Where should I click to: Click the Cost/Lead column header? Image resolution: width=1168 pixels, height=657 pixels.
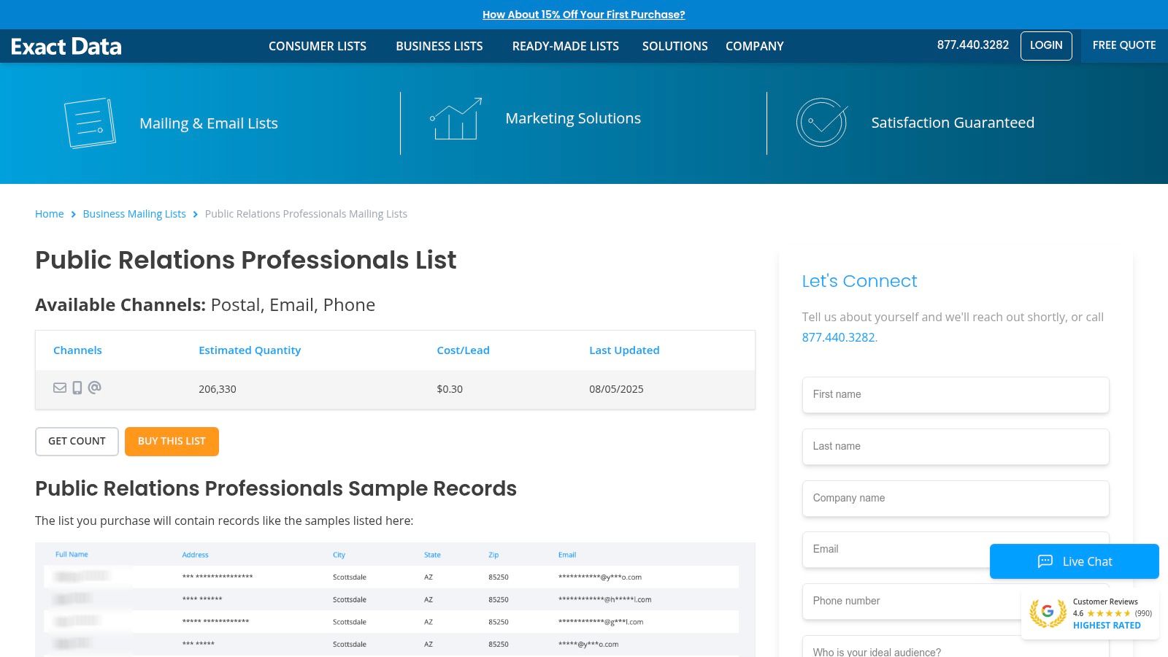click(463, 350)
